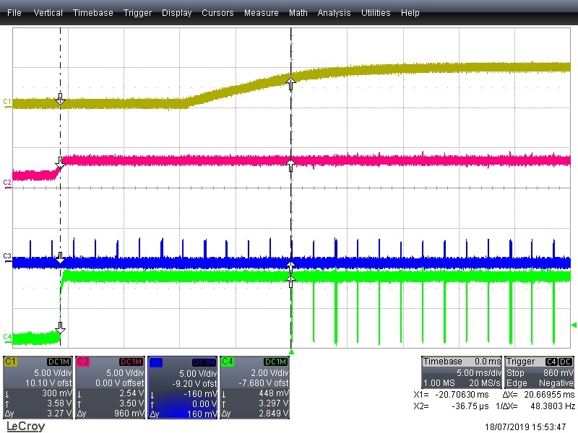The image size is (578, 433).
Task: Click the Negative trigger slope label
Action: point(556,383)
